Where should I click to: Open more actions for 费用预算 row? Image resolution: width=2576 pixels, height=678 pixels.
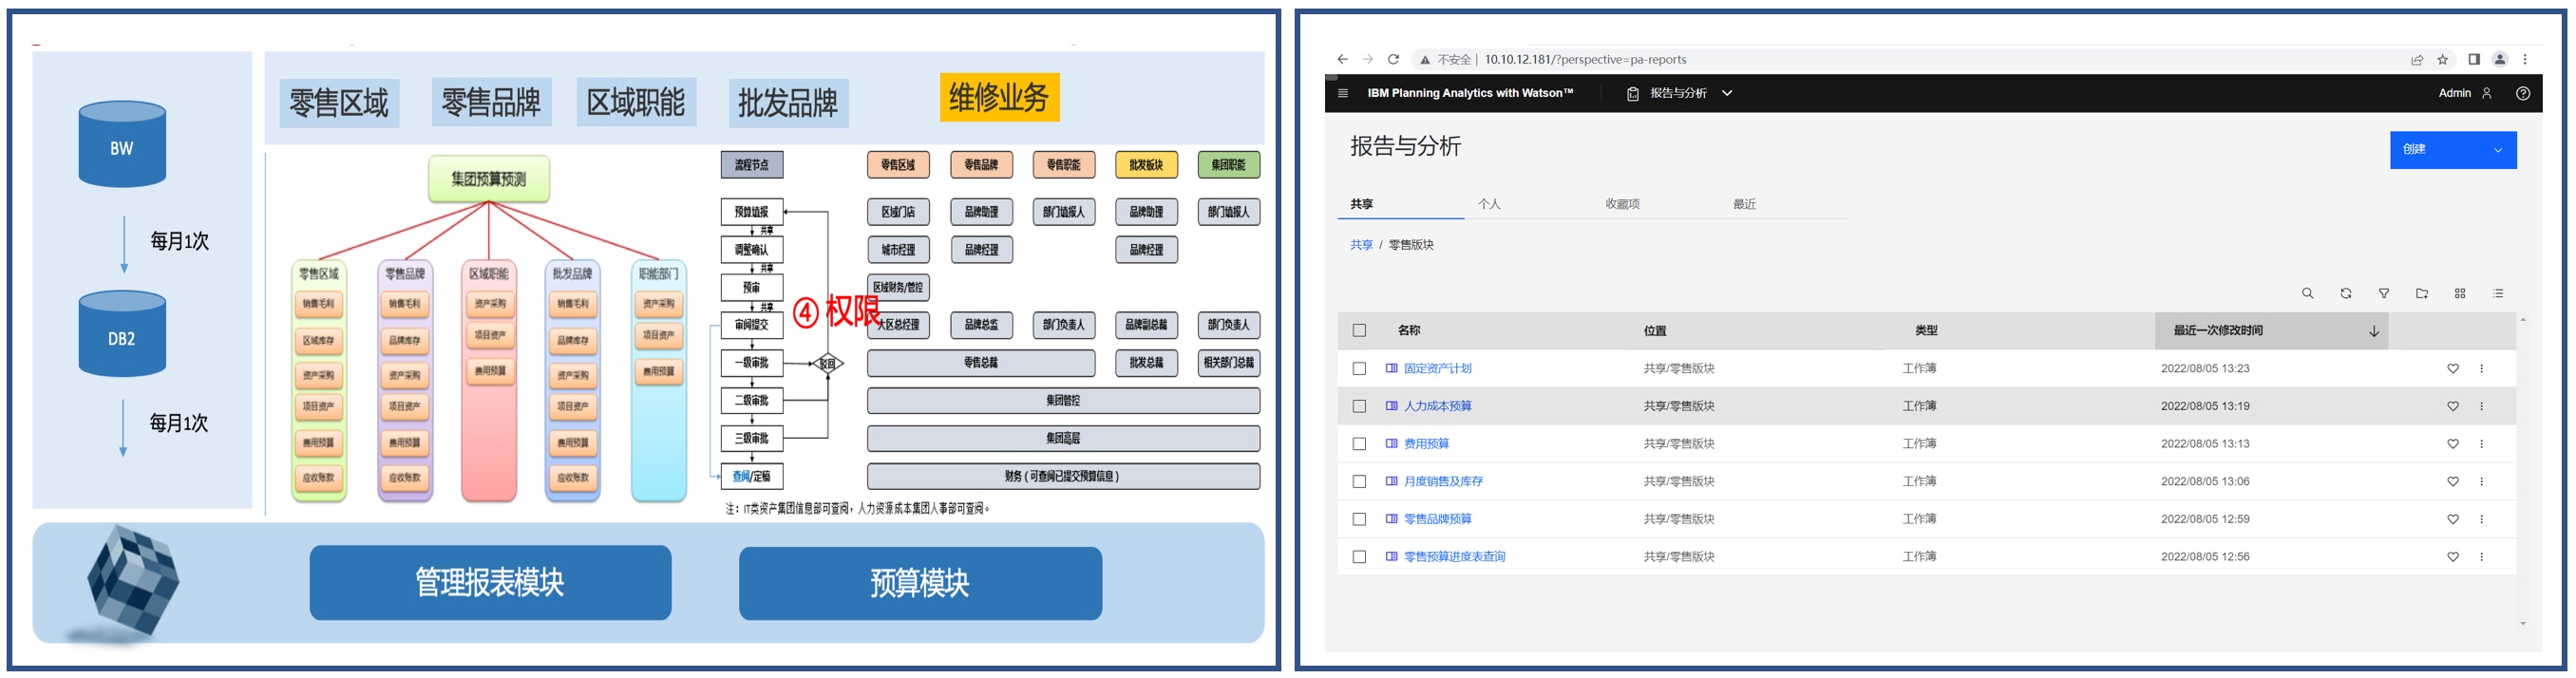tap(2481, 444)
